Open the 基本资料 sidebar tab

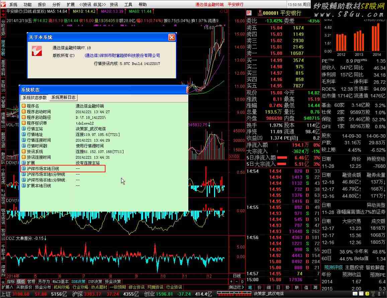3,68
